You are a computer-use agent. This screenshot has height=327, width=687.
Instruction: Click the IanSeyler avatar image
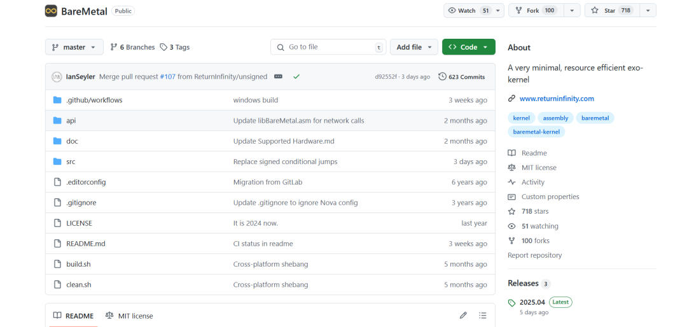(57, 77)
